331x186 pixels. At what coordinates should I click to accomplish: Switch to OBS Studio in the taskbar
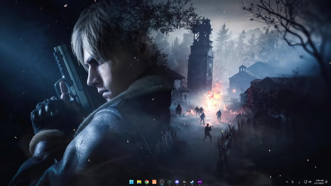pyautogui.click(x=162, y=182)
